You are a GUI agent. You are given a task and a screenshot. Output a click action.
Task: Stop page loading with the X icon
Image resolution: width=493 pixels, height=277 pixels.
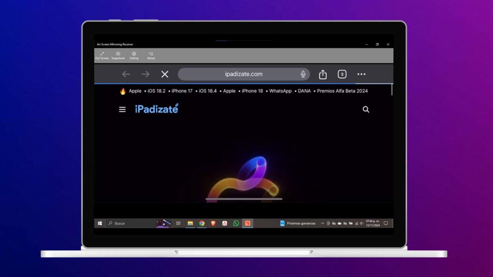pyautogui.click(x=165, y=74)
